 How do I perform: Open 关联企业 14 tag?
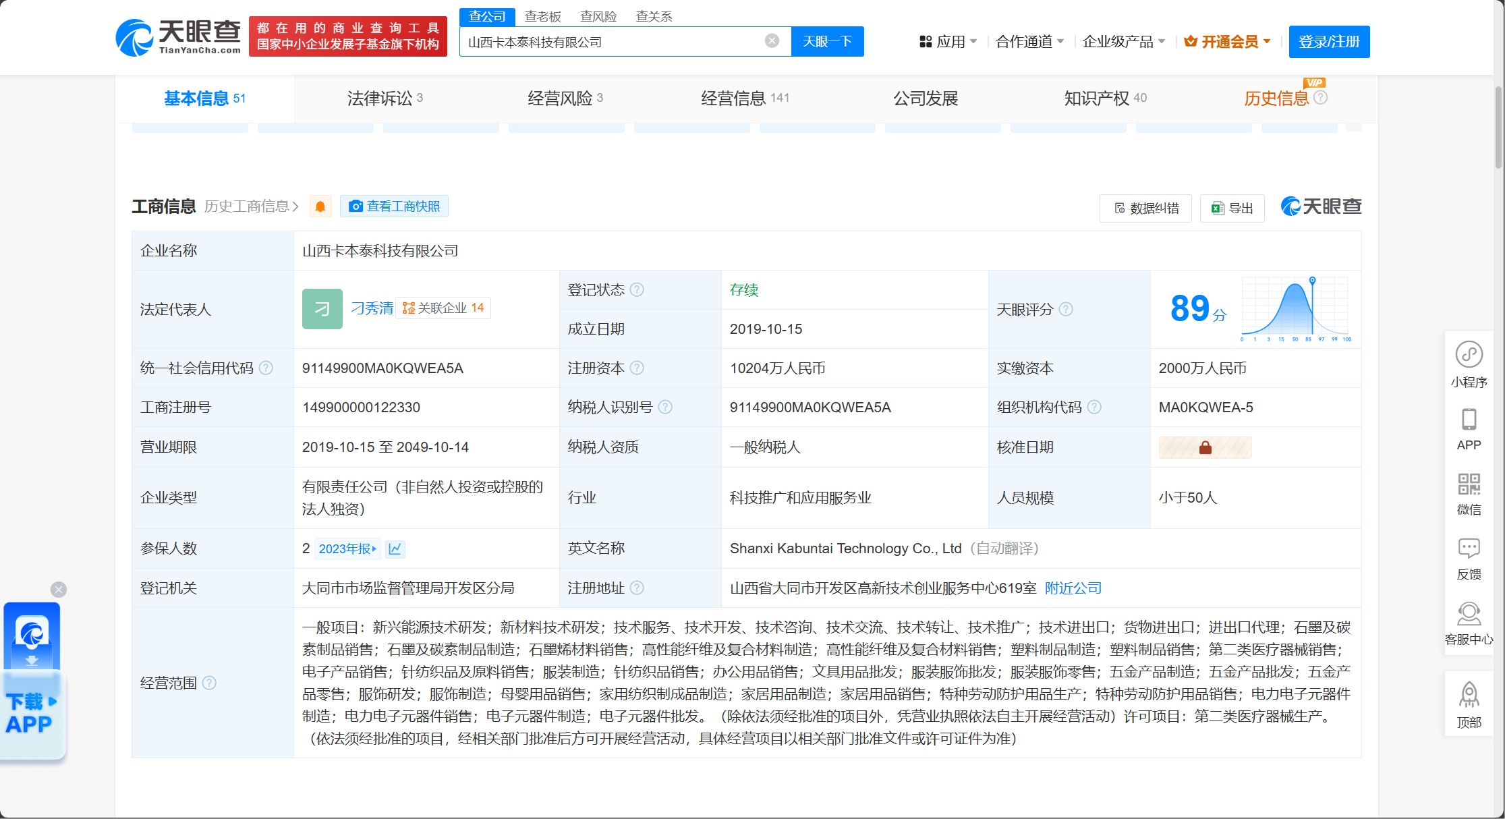(x=443, y=308)
